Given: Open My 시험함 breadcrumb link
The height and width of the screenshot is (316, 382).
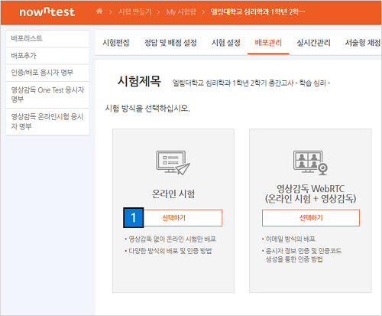Looking at the screenshot, I should tap(181, 11).
